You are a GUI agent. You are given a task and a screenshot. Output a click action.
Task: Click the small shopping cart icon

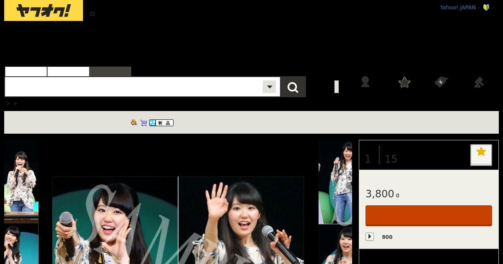click(x=144, y=123)
